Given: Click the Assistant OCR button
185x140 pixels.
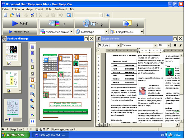Looking at the screenshot, I should [20, 32].
